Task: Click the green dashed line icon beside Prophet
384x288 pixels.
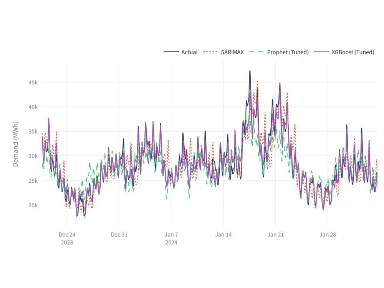Action: 255,52
